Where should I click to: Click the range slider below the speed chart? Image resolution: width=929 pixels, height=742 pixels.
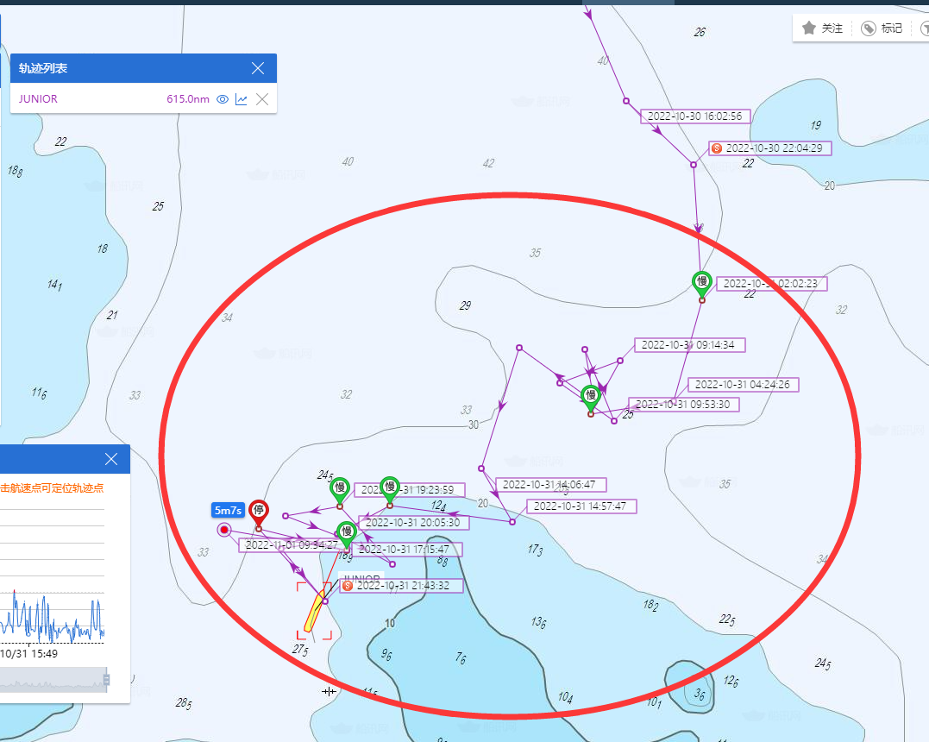tap(52, 681)
